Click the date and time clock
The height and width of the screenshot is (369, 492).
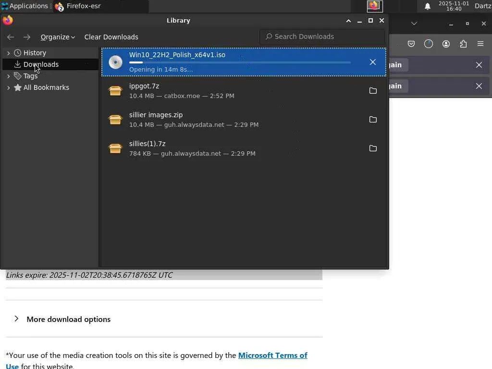pyautogui.click(x=454, y=6)
